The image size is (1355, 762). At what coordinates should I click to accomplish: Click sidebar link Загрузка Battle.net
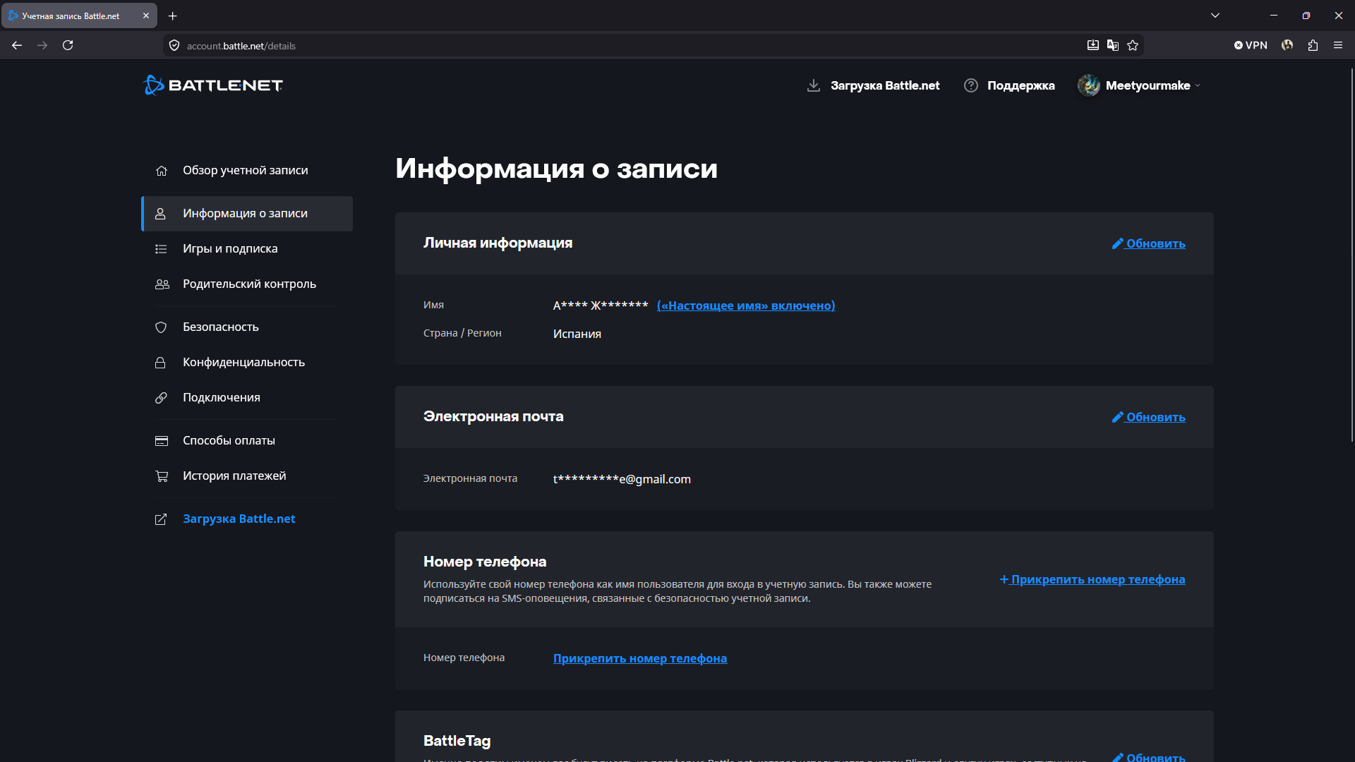pos(239,519)
